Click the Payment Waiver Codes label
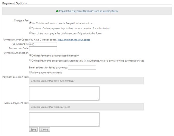 click(x=16, y=40)
